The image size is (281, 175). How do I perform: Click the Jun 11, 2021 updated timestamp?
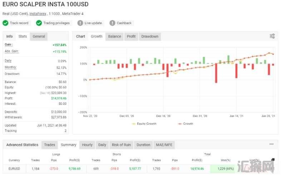click(x=51, y=125)
